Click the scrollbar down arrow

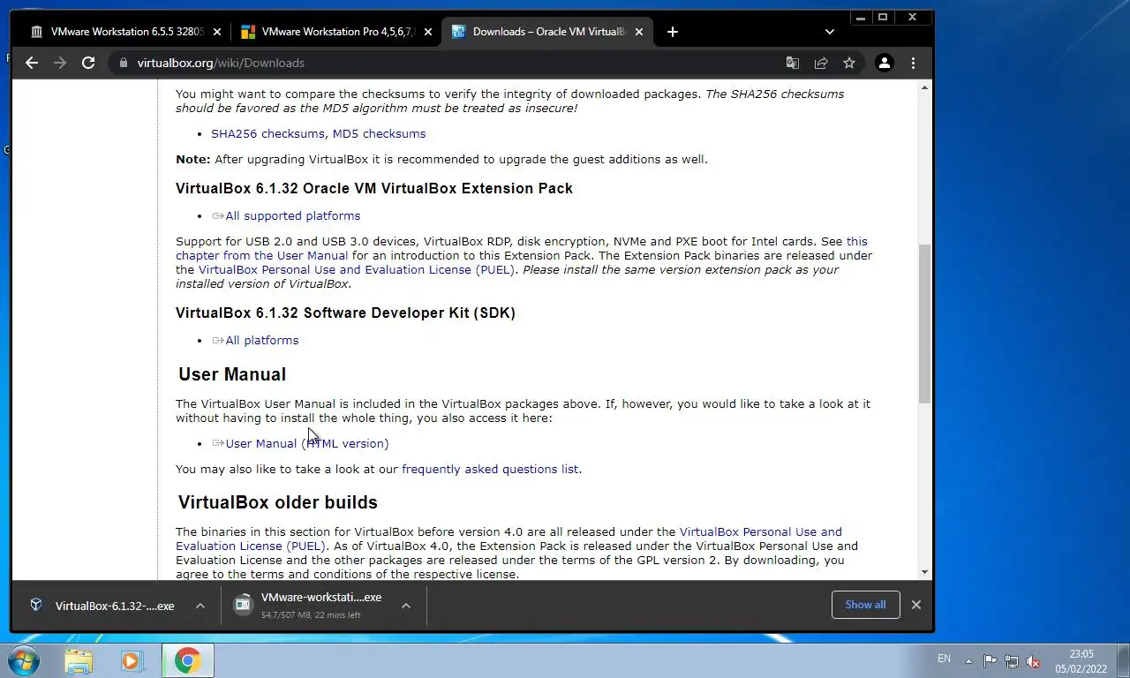(925, 572)
